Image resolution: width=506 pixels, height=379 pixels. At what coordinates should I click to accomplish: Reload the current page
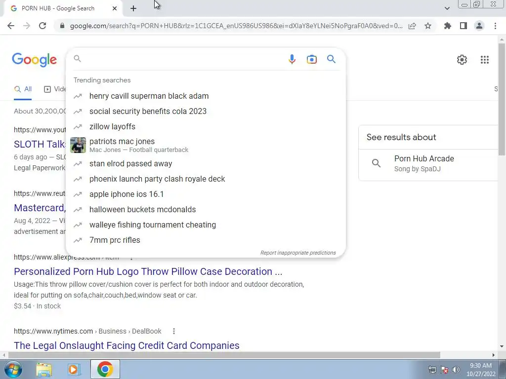coord(42,26)
